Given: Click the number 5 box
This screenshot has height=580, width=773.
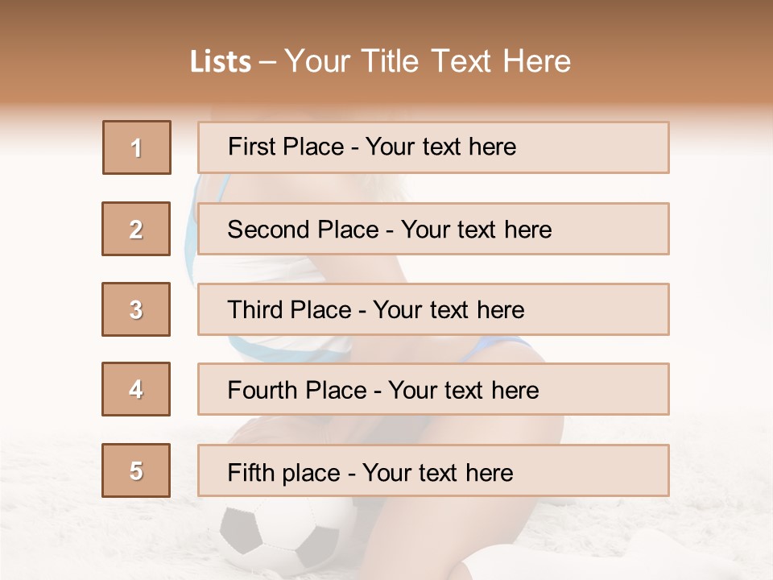Looking at the screenshot, I should coord(136,470).
